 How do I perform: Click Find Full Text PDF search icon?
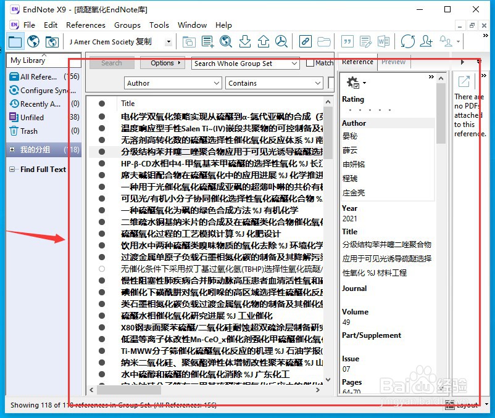click(281, 41)
